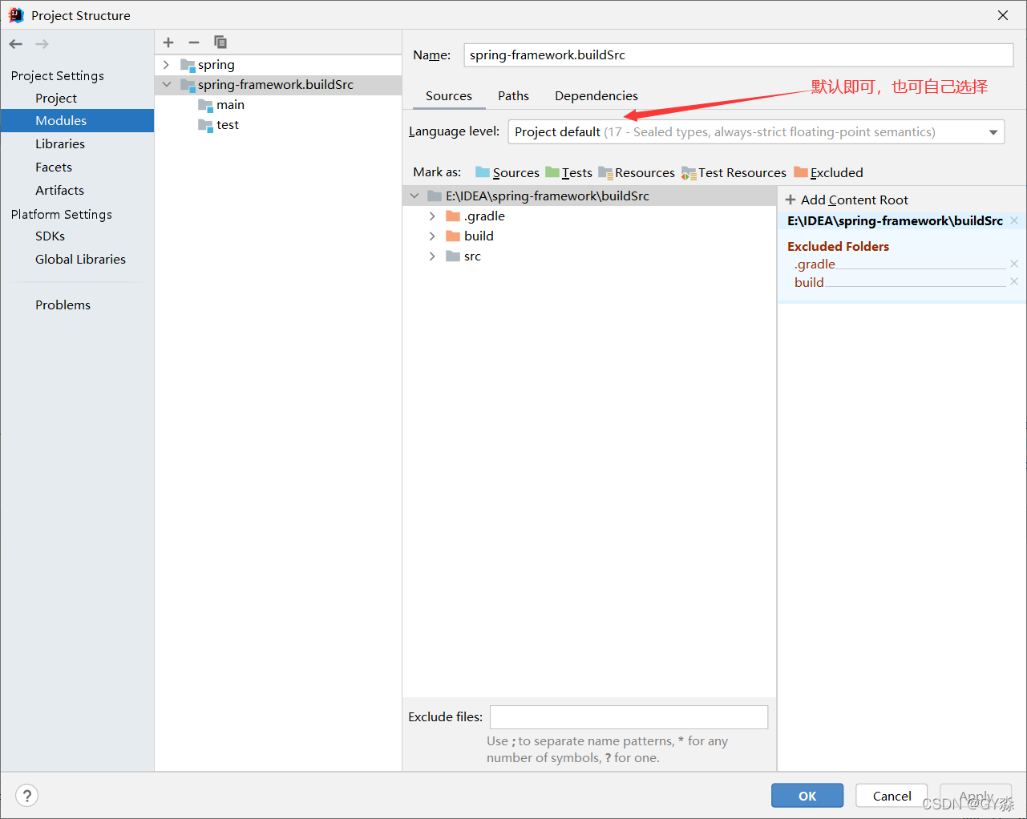Remove selected module with minus icon

click(194, 42)
